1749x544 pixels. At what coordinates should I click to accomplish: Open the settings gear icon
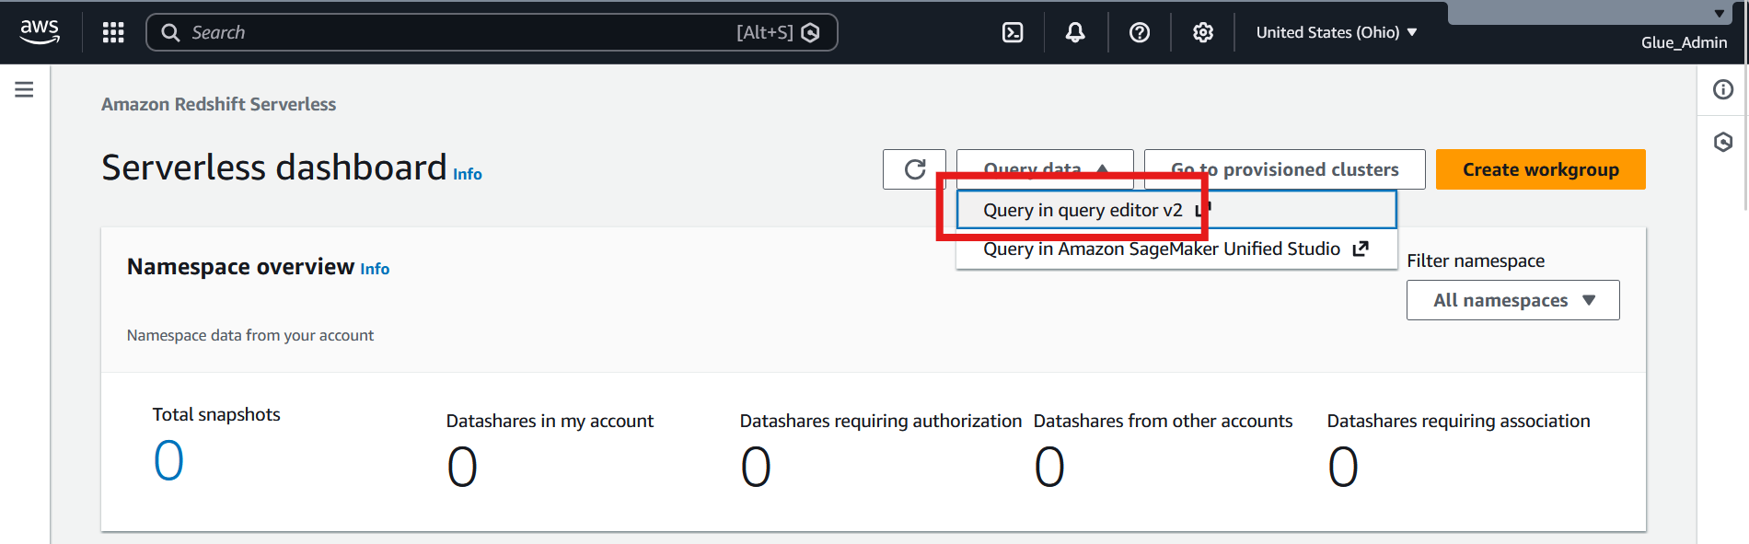click(x=1203, y=32)
